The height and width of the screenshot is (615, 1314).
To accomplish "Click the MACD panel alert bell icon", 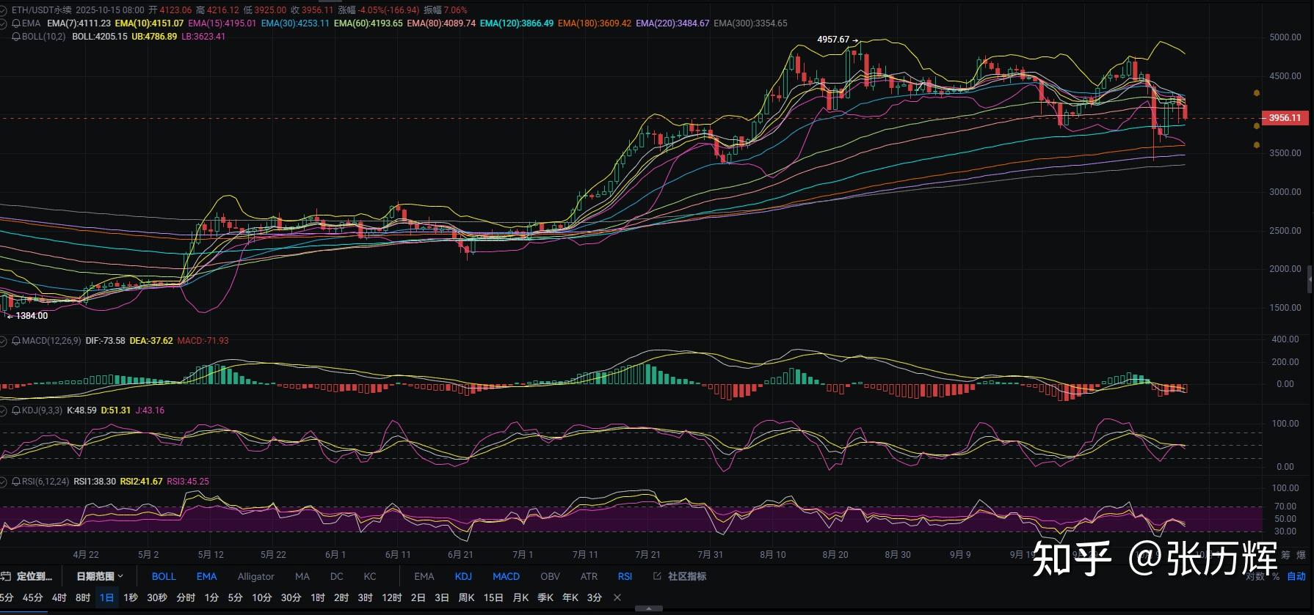I will (x=16, y=341).
